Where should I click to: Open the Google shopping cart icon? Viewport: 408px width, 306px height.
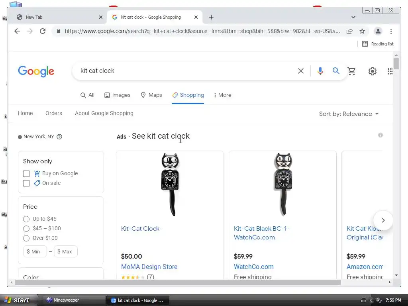coord(351,71)
